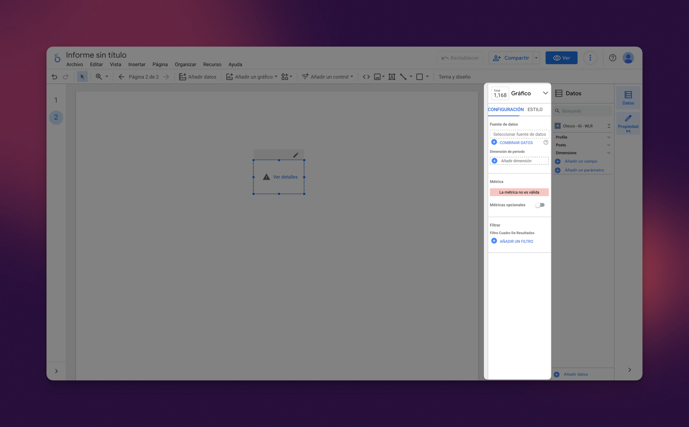Screen dimensions: 689x427
Task: Click COMBINAR DATOS link
Action: [516, 143]
